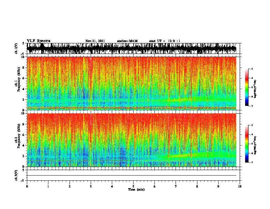
Task: Click the "station=MAM" header label
Action: [127, 41]
